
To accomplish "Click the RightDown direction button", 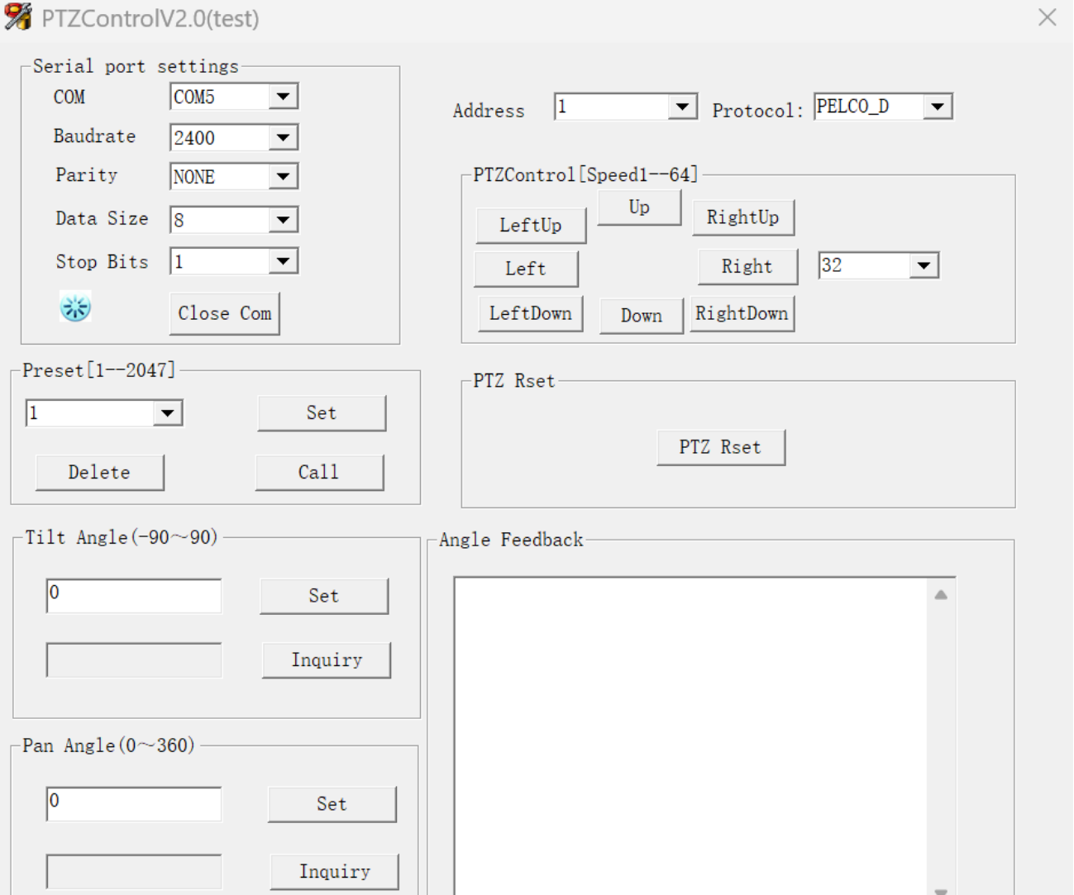I will tap(742, 313).
